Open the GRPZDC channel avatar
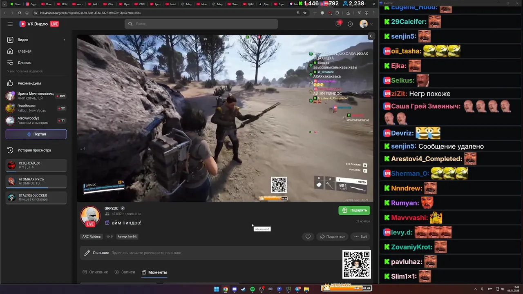 click(90, 216)
